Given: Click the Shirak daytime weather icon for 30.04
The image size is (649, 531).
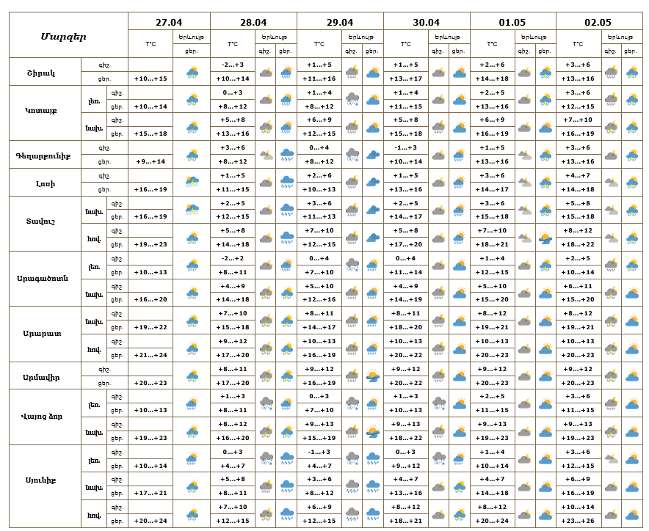Looking at the screenshot, I should tap(460, 72).
